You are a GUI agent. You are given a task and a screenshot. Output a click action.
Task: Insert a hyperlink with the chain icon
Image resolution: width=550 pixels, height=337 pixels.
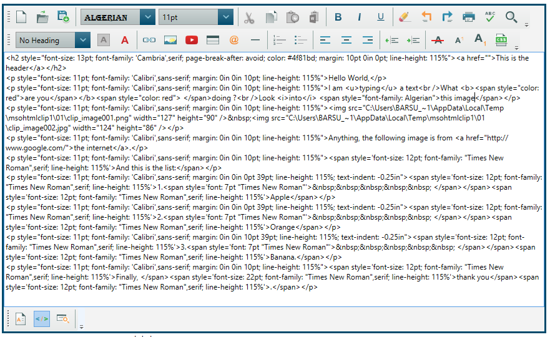pos(149,40)
